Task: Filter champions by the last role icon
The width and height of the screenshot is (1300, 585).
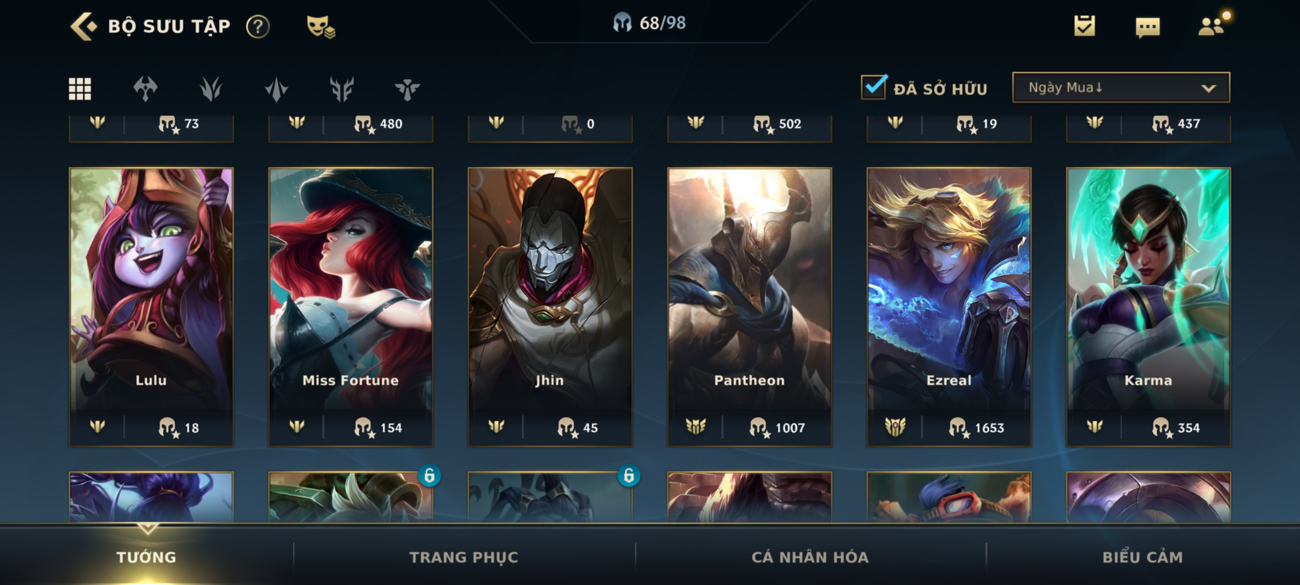Action: pos(407,89)
